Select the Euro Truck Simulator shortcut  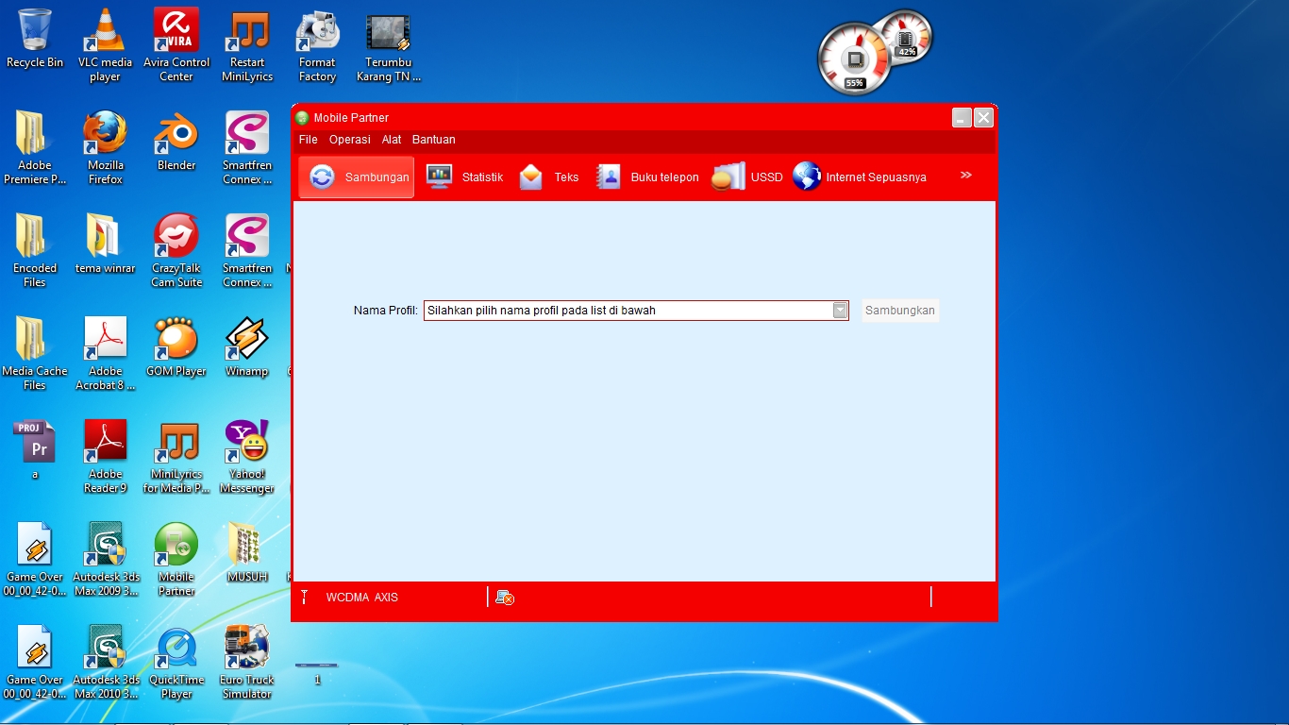click(247, 663)
